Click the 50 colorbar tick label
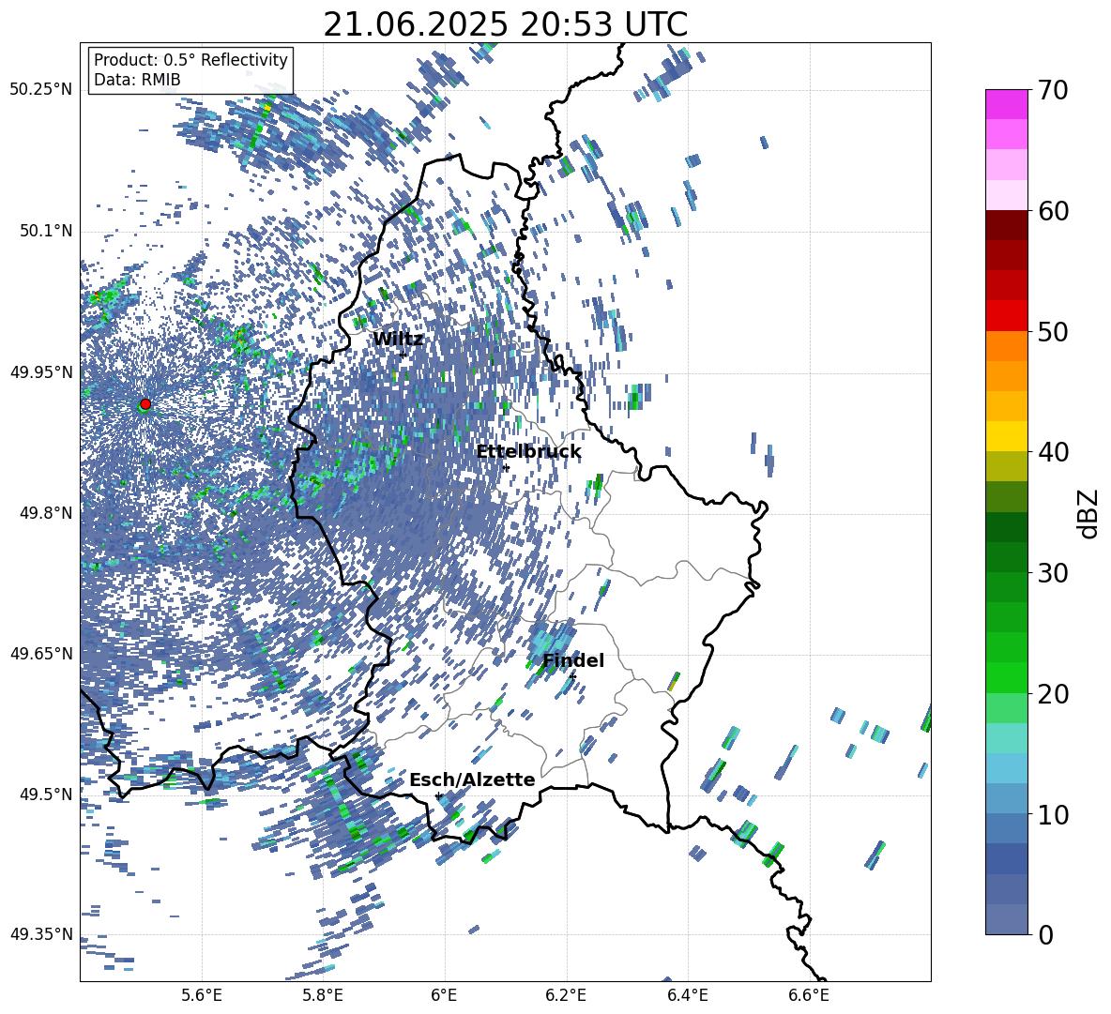The height and width of the screenshot is (1014, 1111). click(x=1053, y=331)
